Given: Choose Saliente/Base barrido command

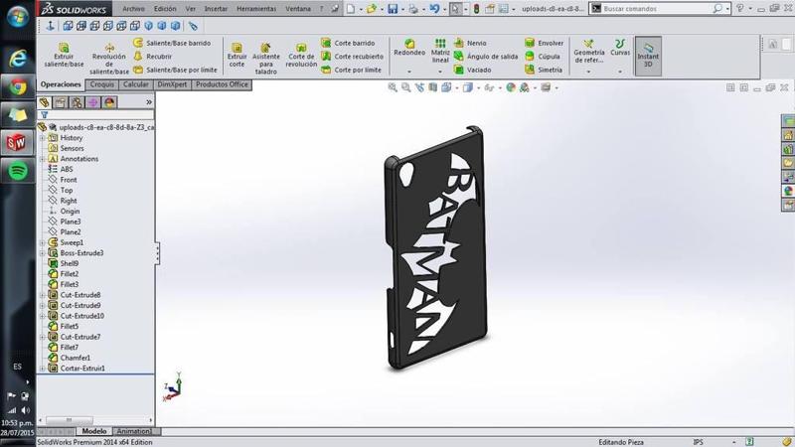Looking at the screenshot, I should pyautogui.click(x=172, y=43).
